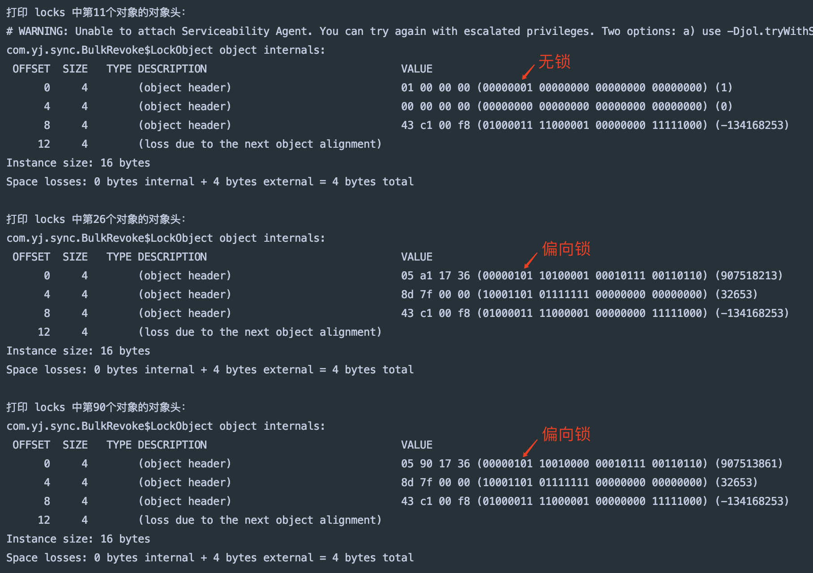
Task: Click the red arrow pointing at 05 a1 17 36 row
Action: pyautogui.click(x=531, y=261)
